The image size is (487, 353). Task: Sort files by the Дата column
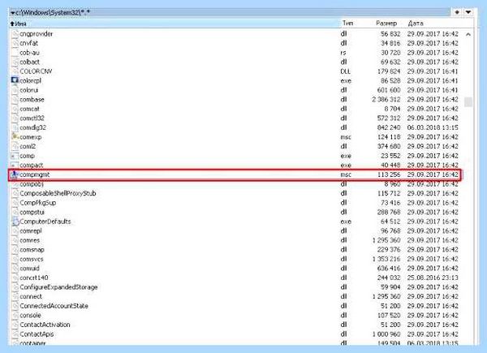[416, 23]
